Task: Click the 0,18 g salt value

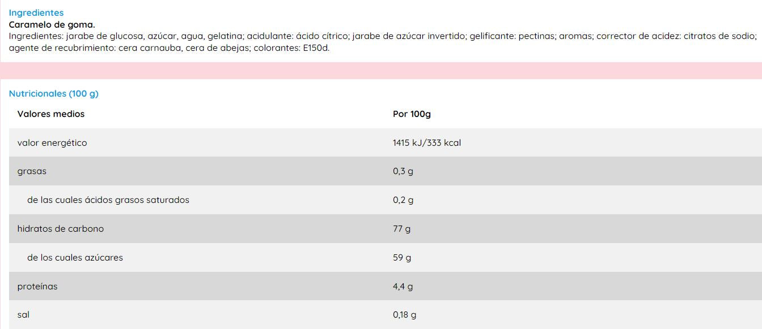Action: (405, 315)
